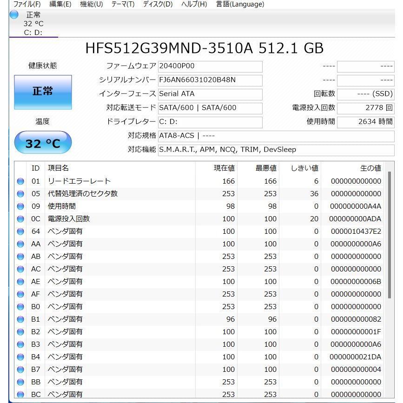Open the ヘルプ menu

tap(192, 4)
